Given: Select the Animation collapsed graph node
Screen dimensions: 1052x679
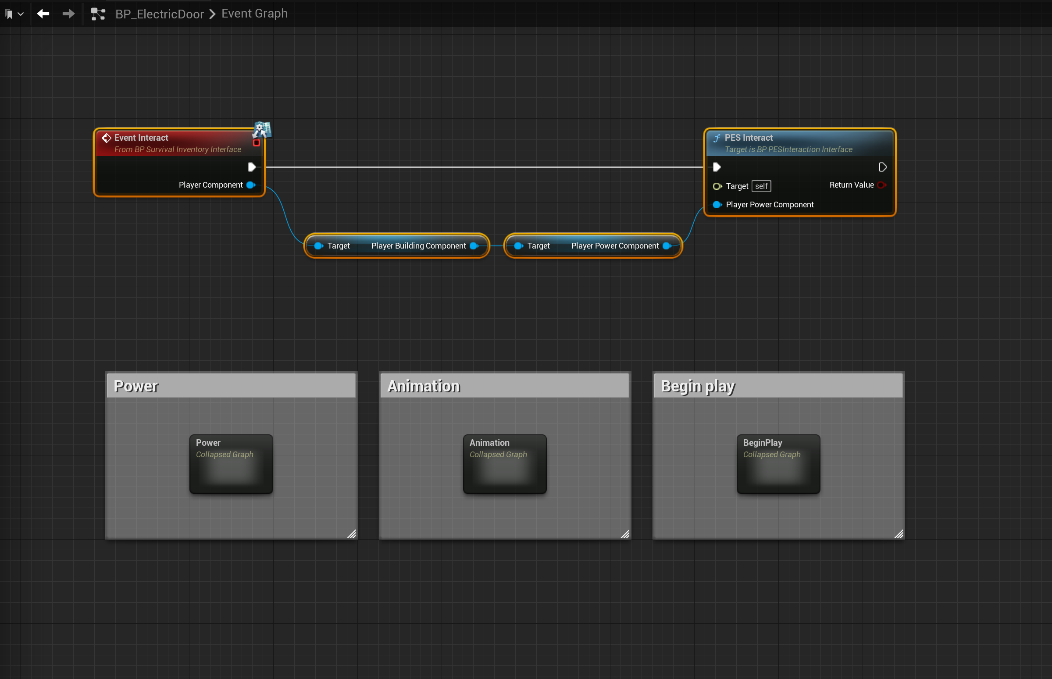Looking at the screenshot, I should [x=505, y=463].
